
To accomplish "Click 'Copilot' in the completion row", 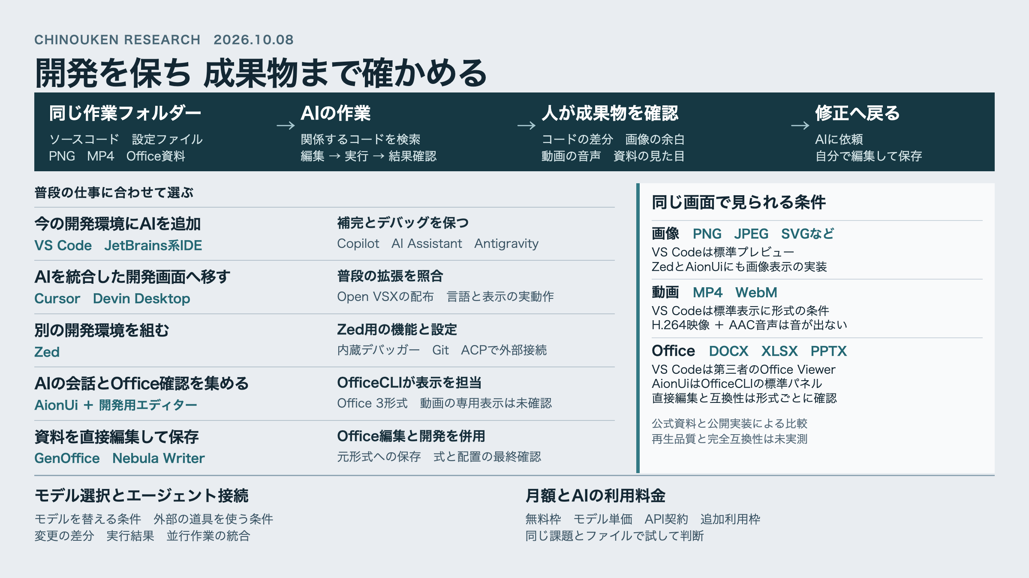I will [358, 244].
